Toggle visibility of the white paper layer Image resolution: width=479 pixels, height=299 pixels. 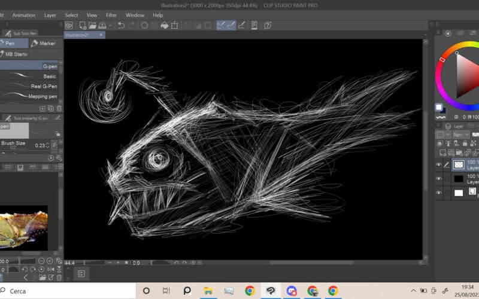pos(438,193)
